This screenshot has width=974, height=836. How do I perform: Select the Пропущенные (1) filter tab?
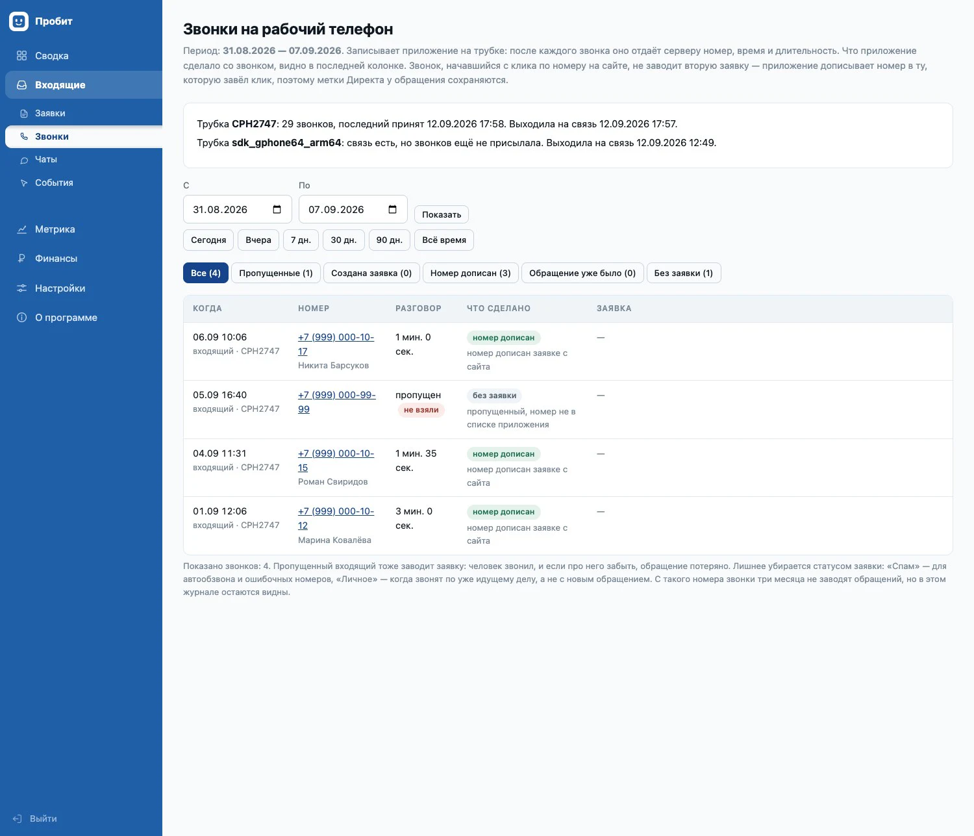[276, 273]
